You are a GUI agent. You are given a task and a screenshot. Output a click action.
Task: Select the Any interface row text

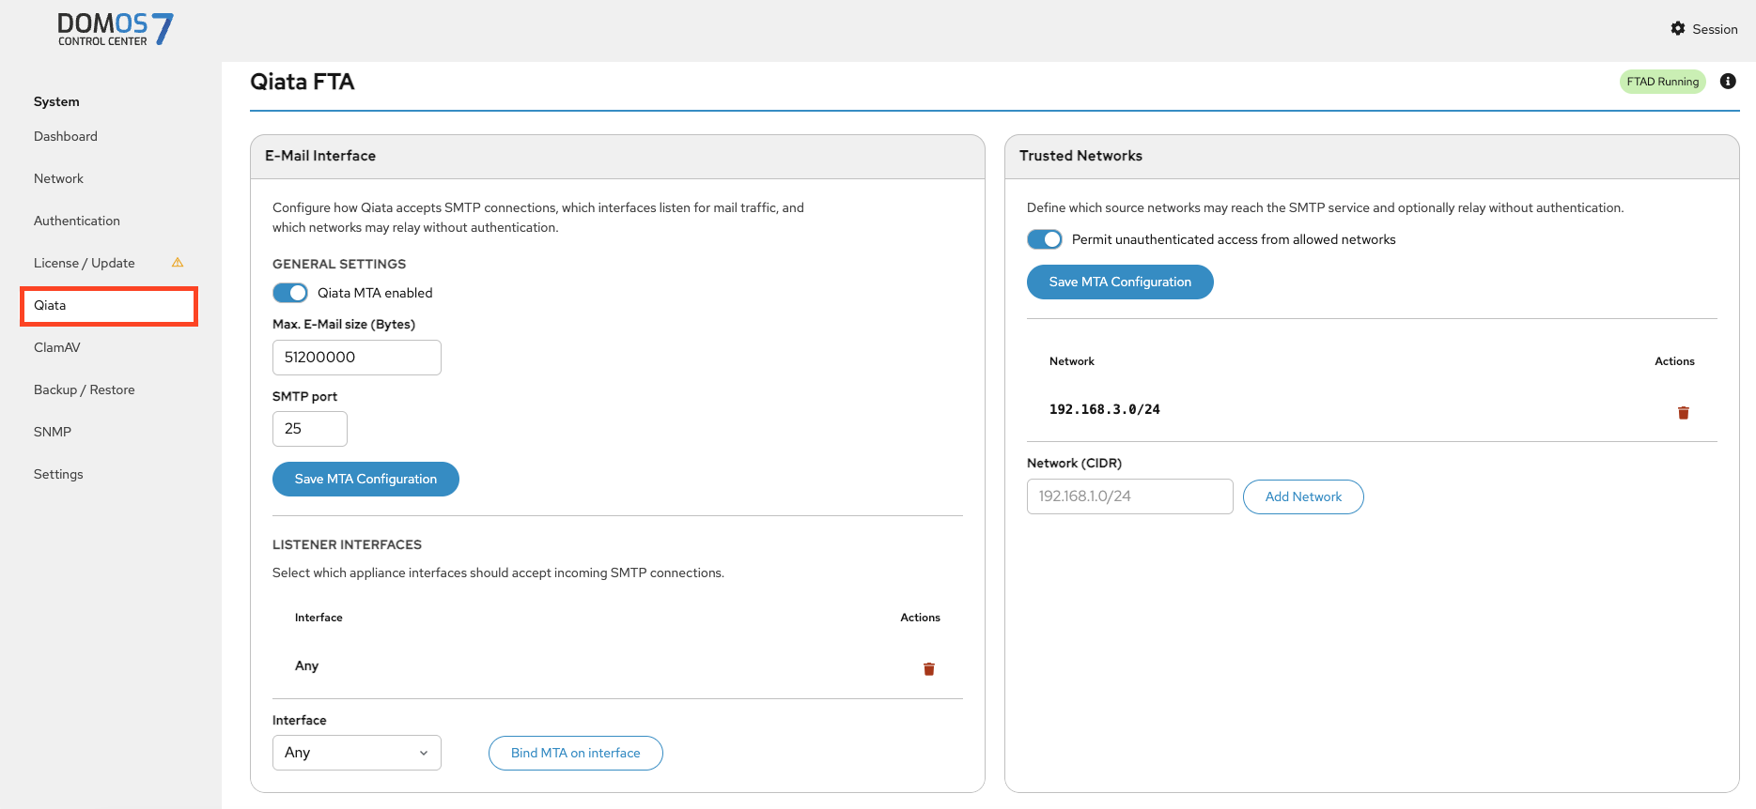point(306,665)
